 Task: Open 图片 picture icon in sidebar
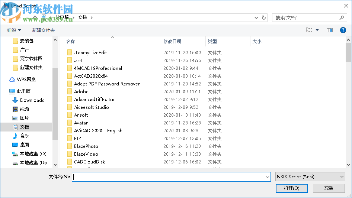(x=15, y=118)
